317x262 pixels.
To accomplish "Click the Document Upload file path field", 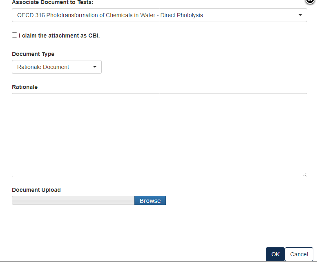I will coord(73,200).
